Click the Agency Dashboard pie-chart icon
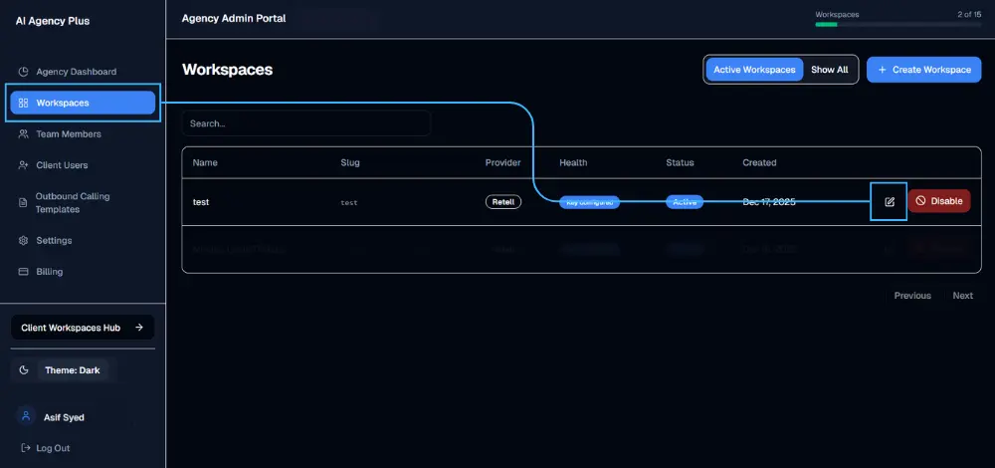The image size is (995, 468). coord(24,72)
